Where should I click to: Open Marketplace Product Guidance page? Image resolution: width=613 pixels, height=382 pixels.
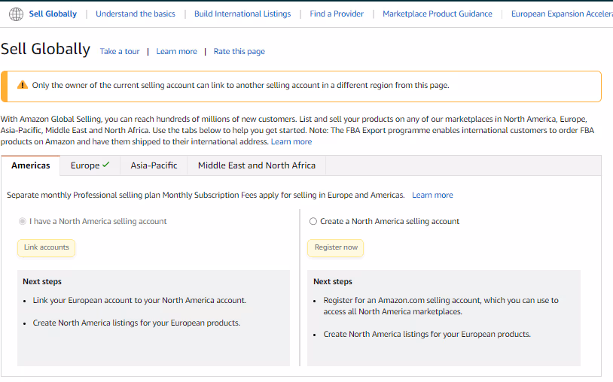[437, 14]
